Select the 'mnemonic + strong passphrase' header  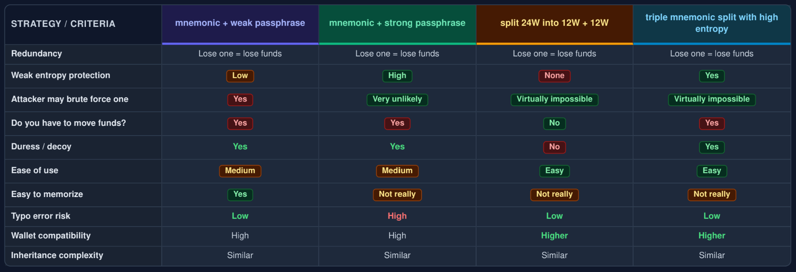[397, 24]
